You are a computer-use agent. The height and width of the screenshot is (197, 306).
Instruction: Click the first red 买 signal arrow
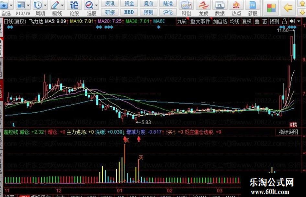coord(125,139)
